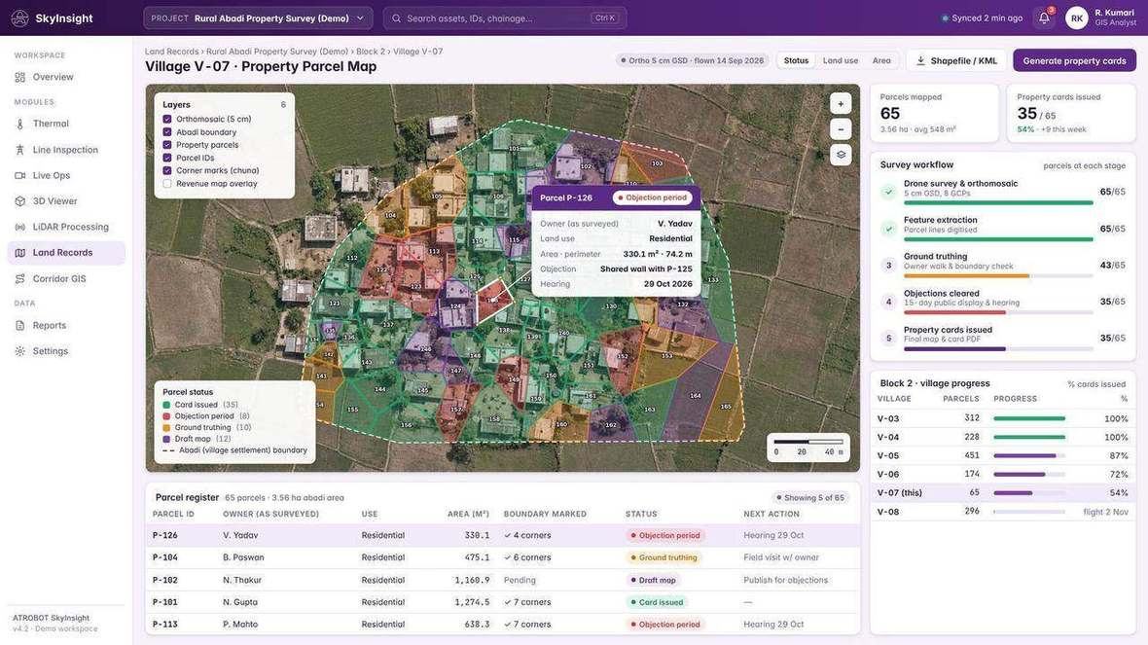Open Rural Abadi Property Survey breadcrumb
Viewport: 1148px width, 645px height.
pos(276,52)
